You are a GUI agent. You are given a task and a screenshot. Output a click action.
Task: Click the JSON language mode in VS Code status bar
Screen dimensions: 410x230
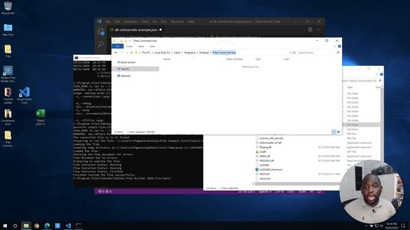point(302,192)
